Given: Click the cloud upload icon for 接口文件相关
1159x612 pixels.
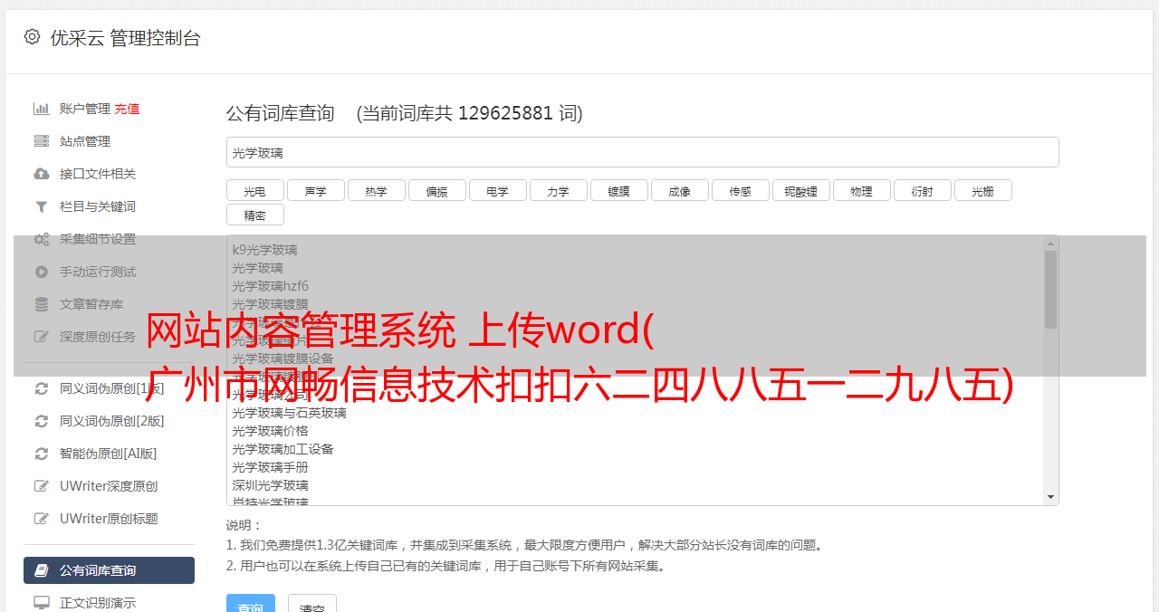Looking at the screenshot, I should tap(41, 174).
